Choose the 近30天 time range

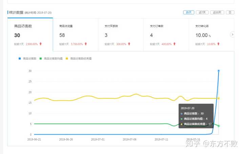tap(217, 12)
